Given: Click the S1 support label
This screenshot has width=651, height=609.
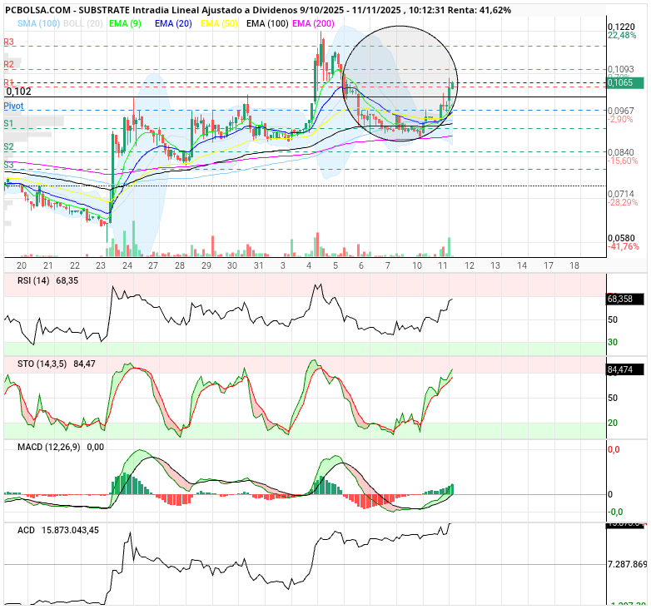Looking at the screenshot, I should (8, 124).
